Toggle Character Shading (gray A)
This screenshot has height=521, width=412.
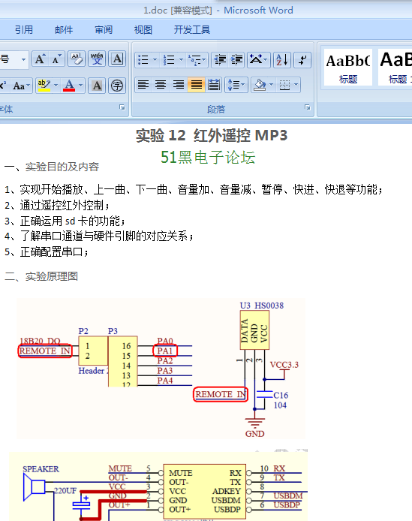tap(97, 86)
